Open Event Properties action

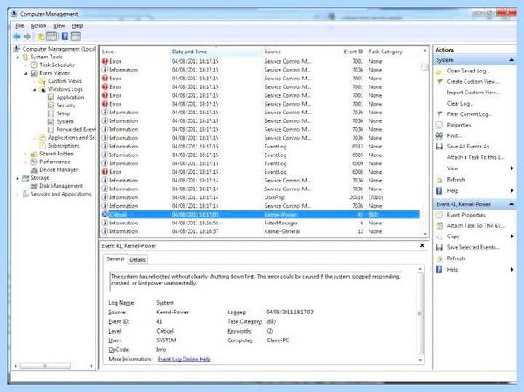465,215
